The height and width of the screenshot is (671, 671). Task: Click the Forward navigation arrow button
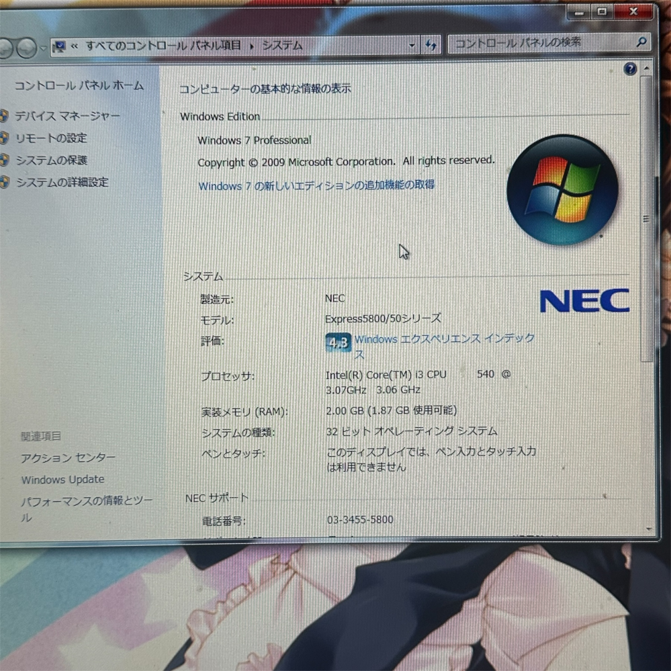pos(27,48)
